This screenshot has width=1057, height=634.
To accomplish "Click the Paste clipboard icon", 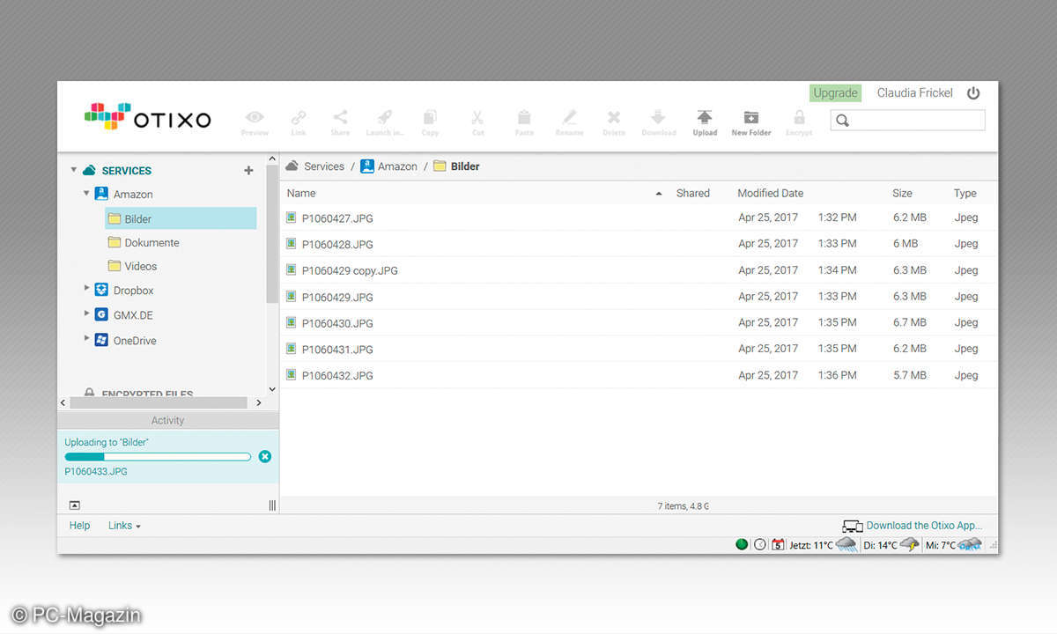I will point(524,117).
